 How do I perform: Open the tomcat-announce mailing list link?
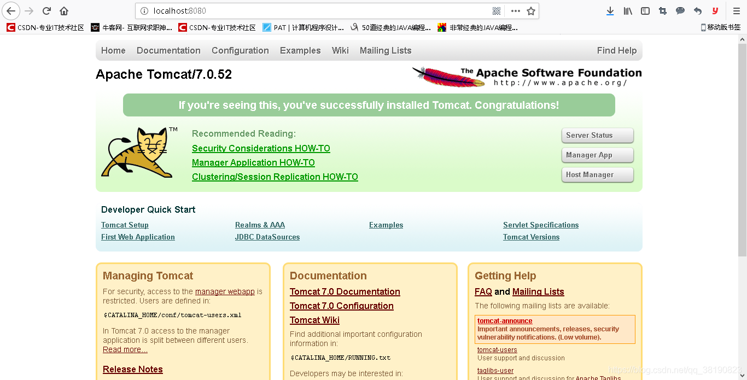tap(505, 321)
